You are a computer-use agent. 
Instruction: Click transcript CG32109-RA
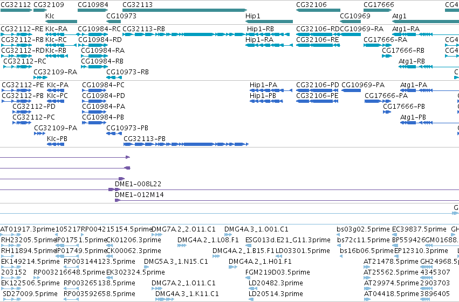coord(55,72)
